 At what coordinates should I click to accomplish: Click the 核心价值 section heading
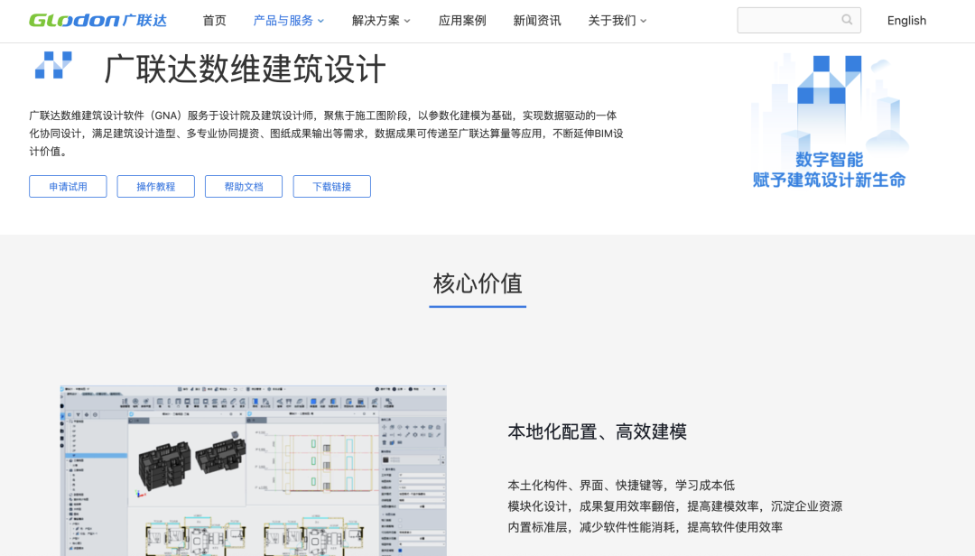(x=477, y=284)
